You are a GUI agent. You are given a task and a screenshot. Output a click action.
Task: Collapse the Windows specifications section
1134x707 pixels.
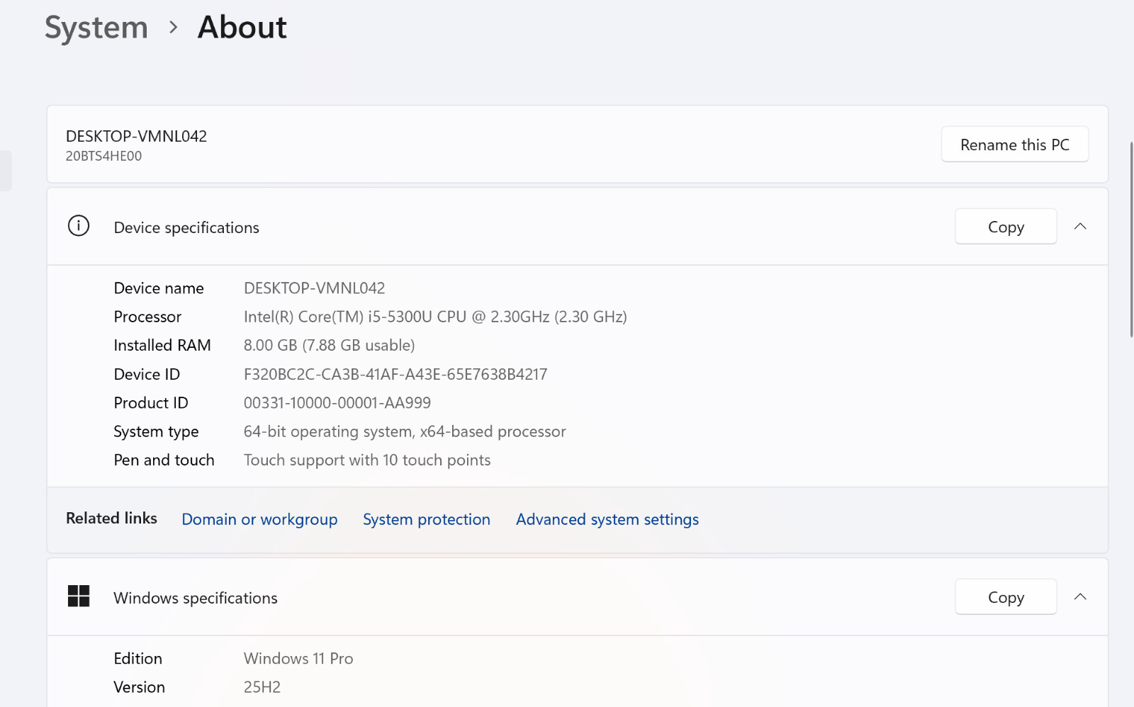pos(1080,597)
